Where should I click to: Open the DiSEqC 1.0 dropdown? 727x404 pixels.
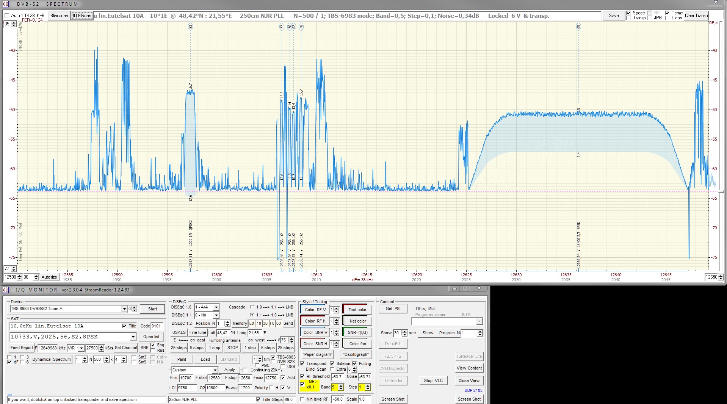pos(216,307)
